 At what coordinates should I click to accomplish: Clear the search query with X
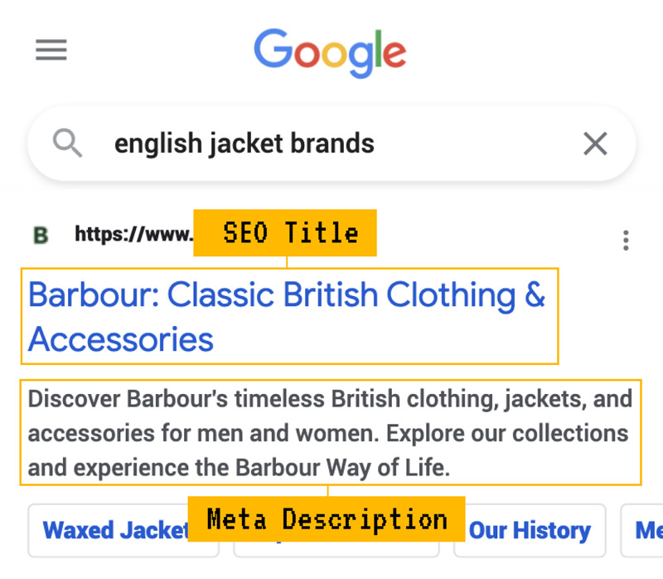(x=595, y=144)
